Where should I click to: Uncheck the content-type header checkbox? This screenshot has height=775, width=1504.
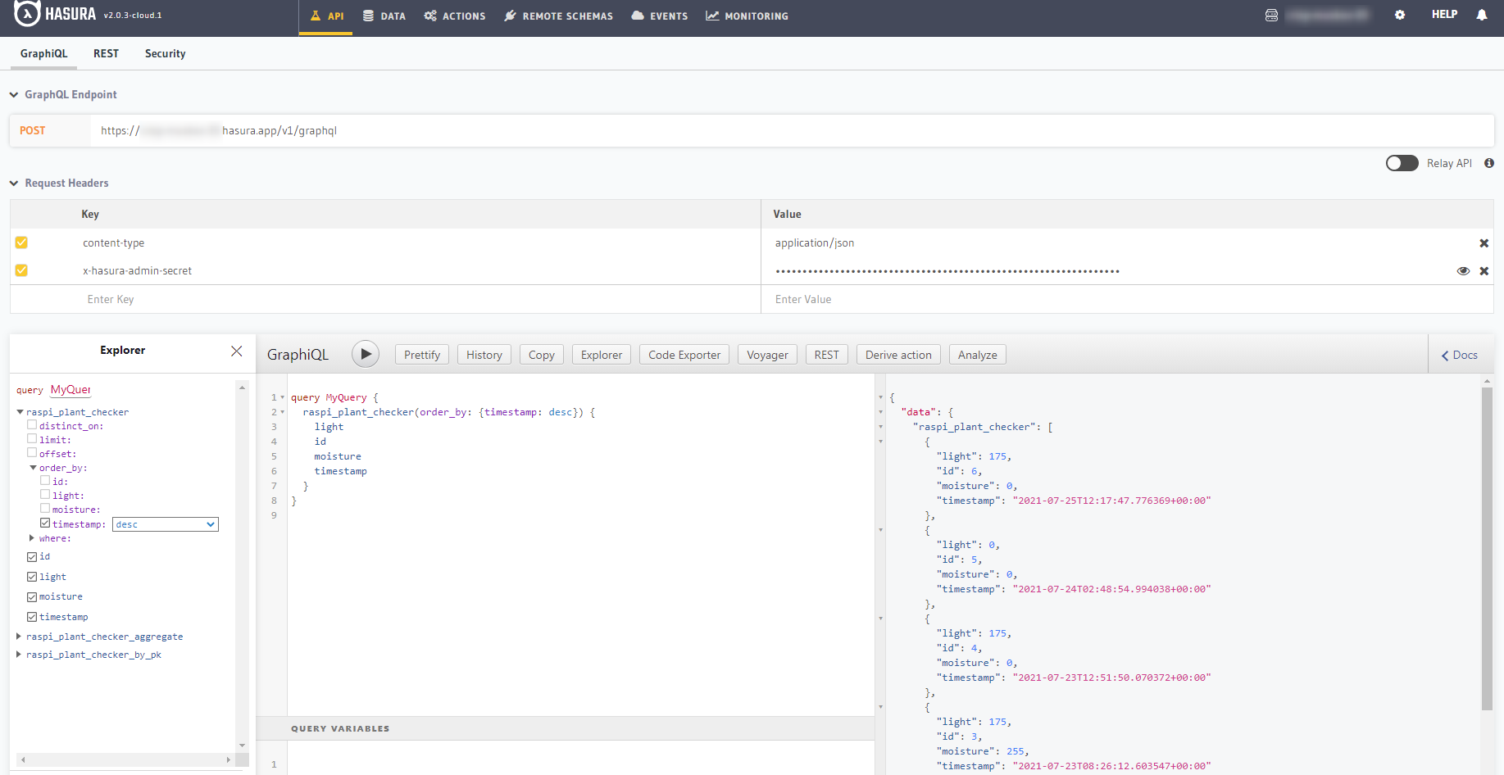pos(21,242)
